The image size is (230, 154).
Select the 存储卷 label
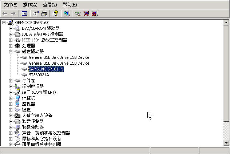(x=28, y=81)
